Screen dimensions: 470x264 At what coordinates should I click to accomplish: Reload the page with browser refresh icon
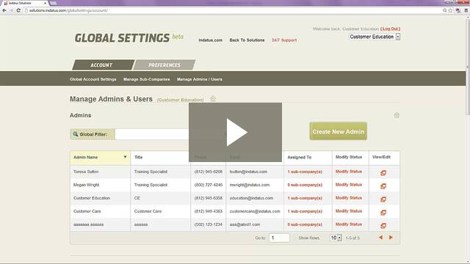click(x=18, y=10)
